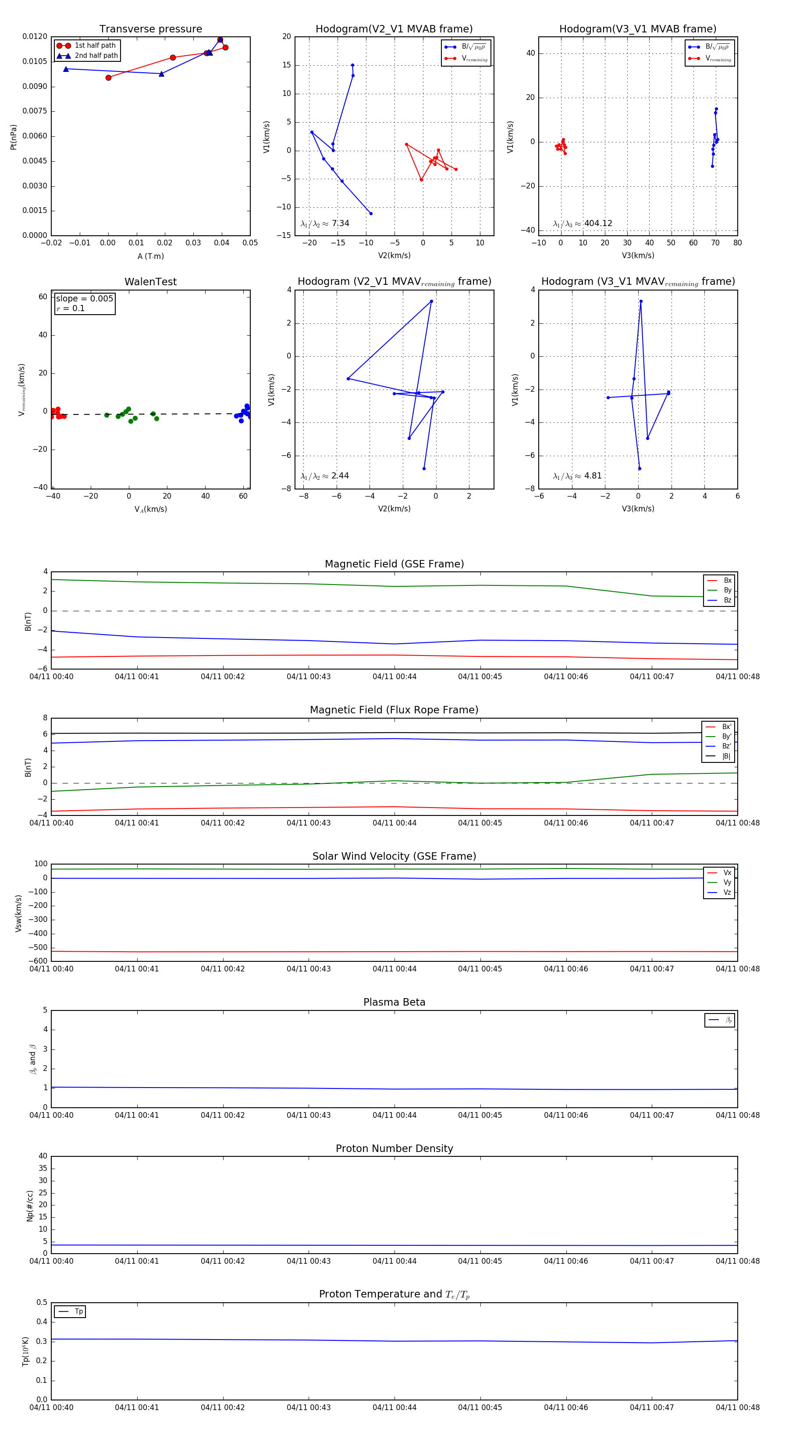Viewport: 789px width, 1446px height.
Task: Click the 'Np(#/cc)' y-axis label
Action: tap(30, 1206)
